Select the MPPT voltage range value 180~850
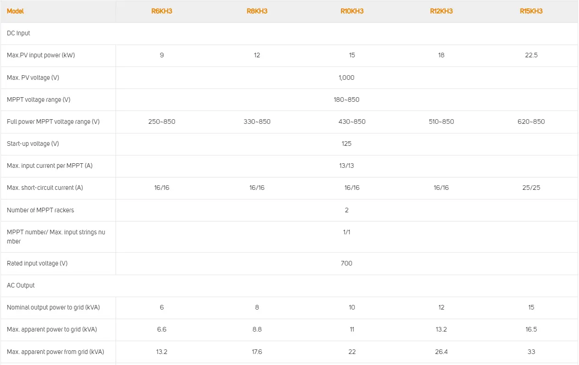This screenshot has height=365, width=579. [x=346, y=100]
